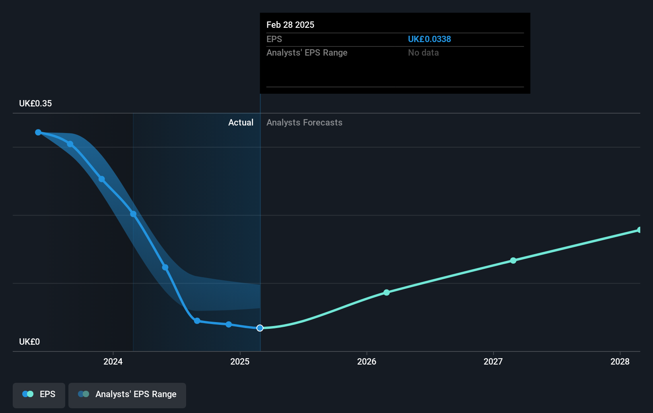This screenshot has height=413, width=653.
Task: Click the 2026 axis label
Action: tap(366, 362)
